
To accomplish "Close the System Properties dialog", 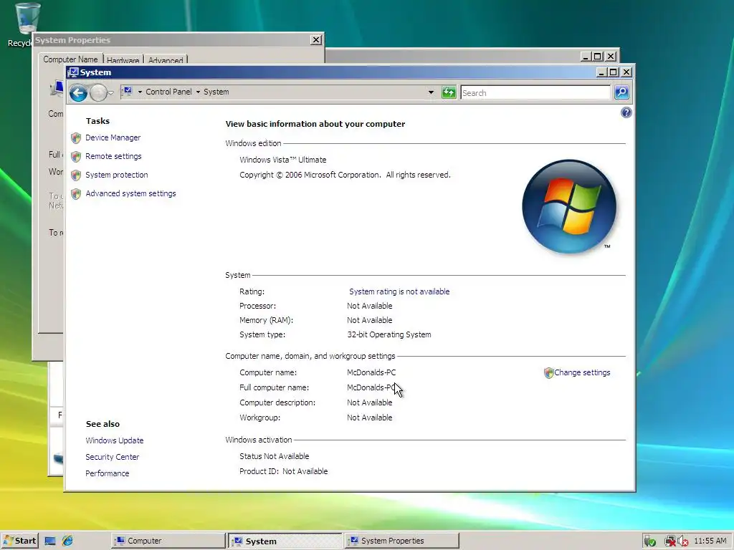I will pos(316,40).
